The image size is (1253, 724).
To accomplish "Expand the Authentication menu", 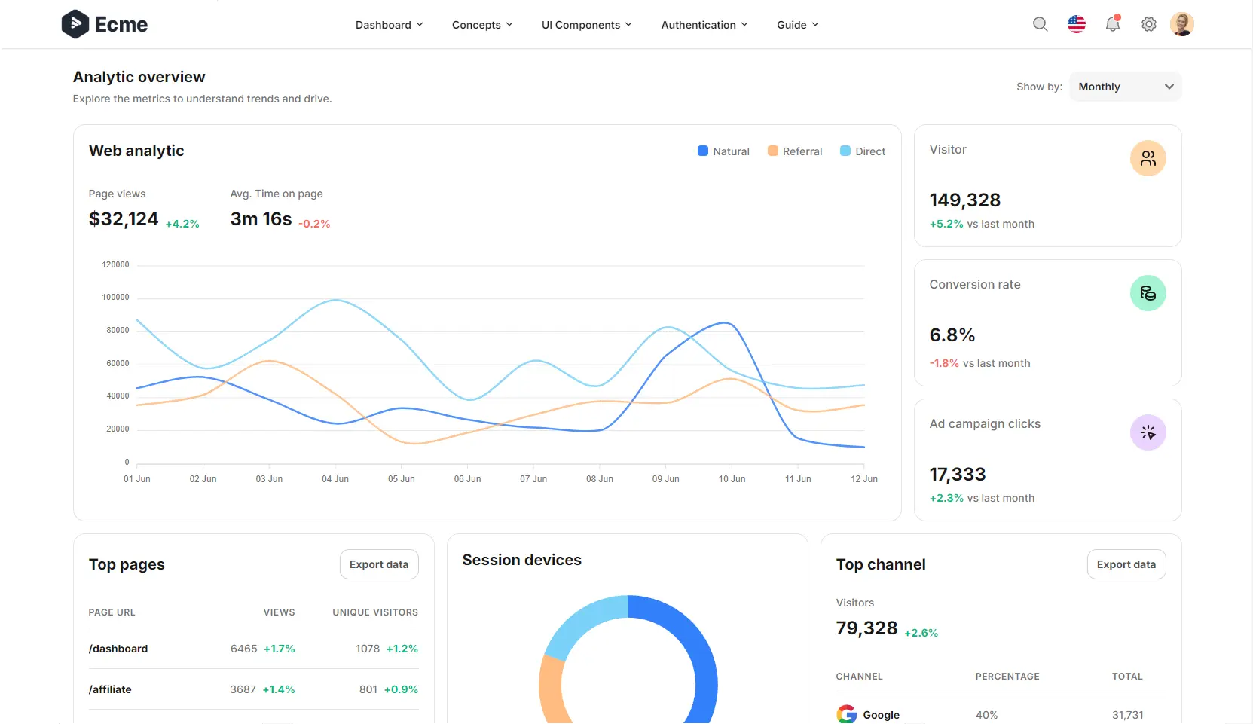I will click(704, 24).
